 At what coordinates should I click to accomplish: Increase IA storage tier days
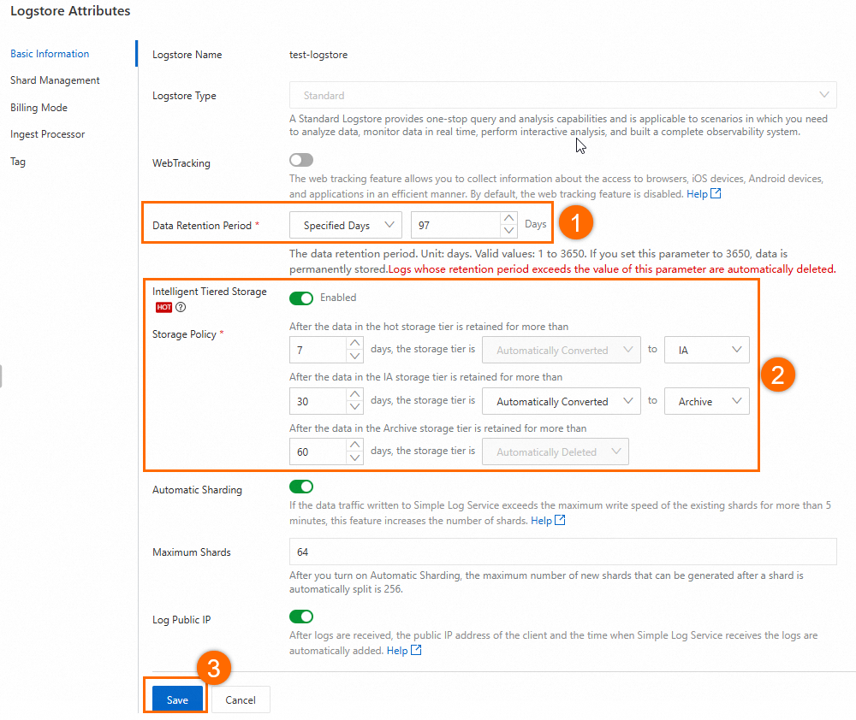click(355, 394)
